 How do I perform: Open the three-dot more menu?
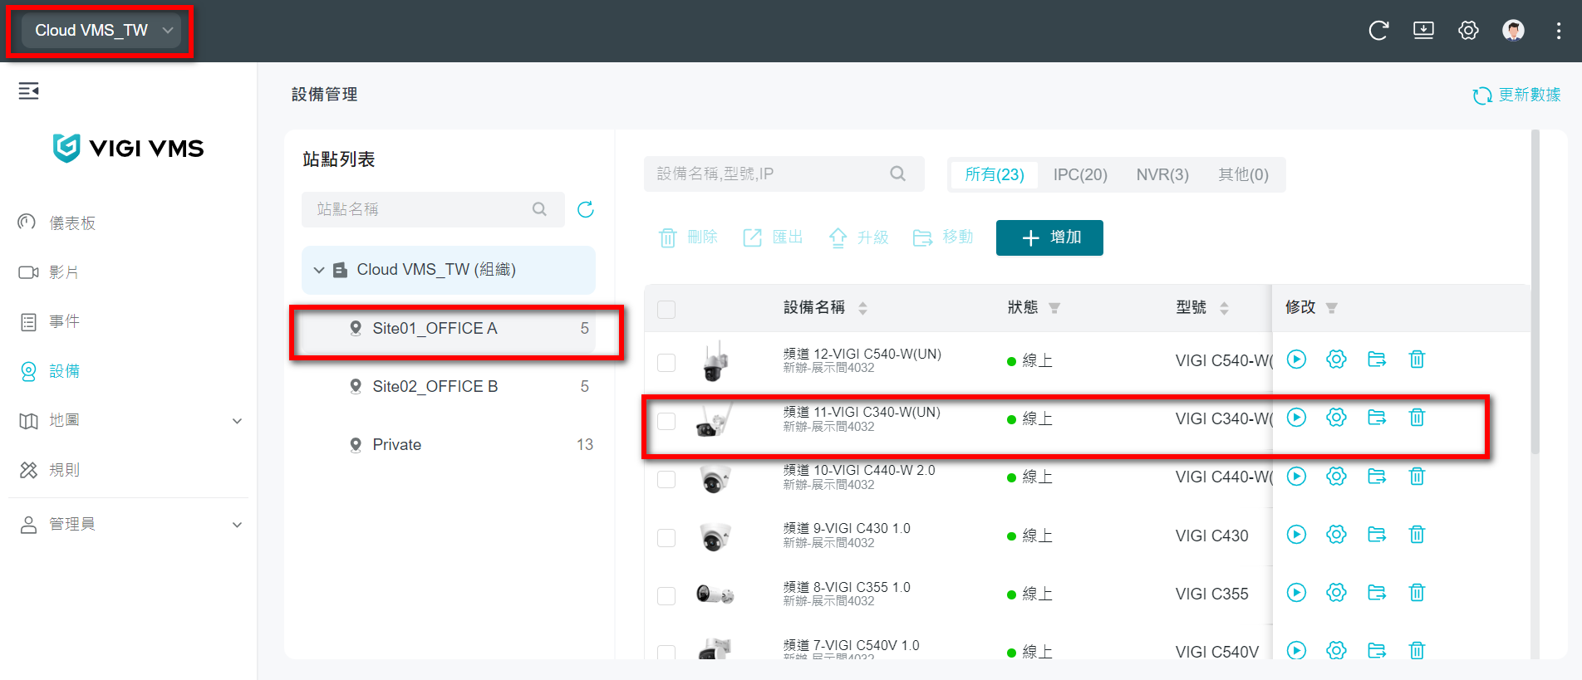(1558, 31)
